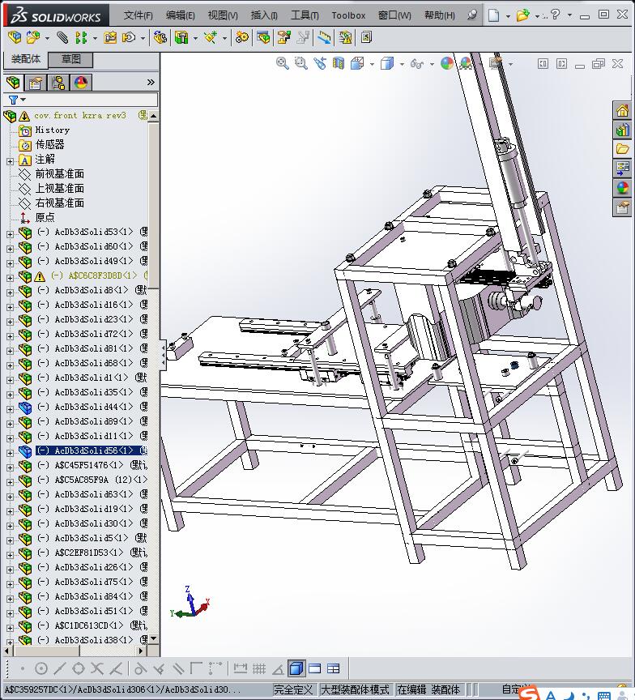635x700 pixels.
Task: Open the View Orientation dropdown arrow
Action: [372, 64]
